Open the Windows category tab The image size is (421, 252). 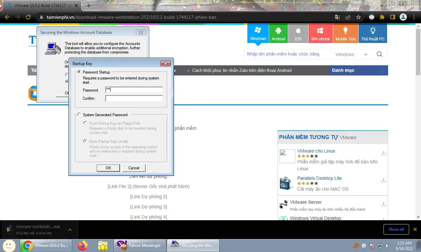point(258,33)
